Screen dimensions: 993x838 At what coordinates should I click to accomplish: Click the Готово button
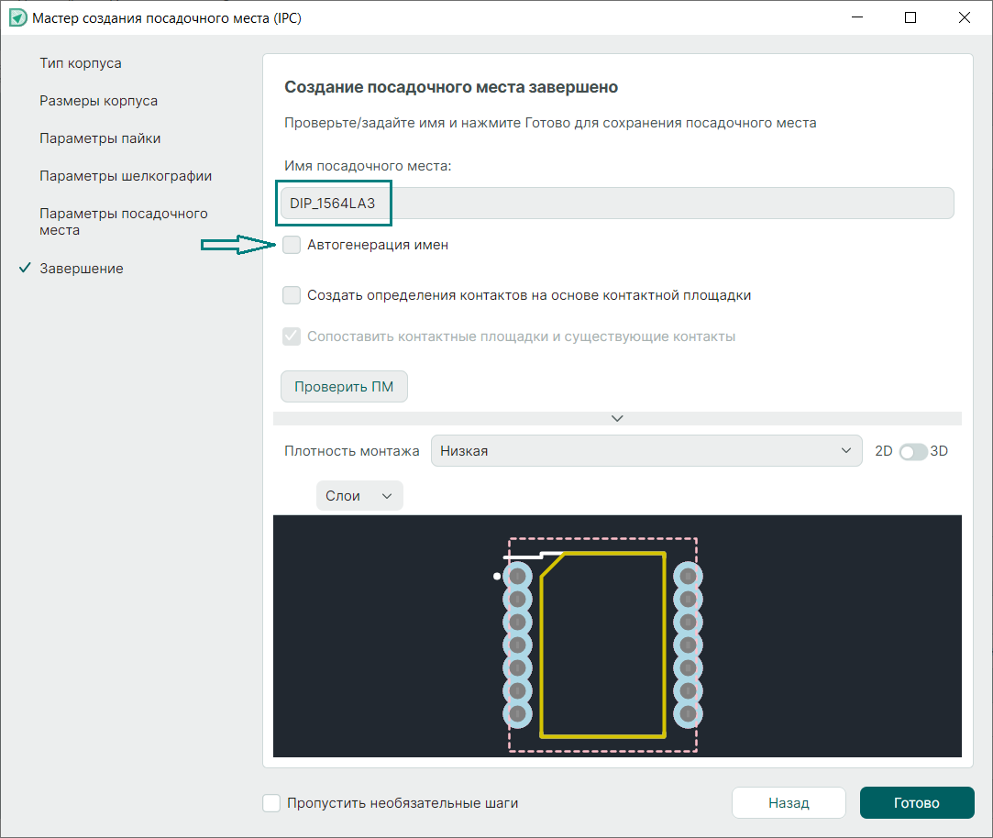tap(916, 803)
